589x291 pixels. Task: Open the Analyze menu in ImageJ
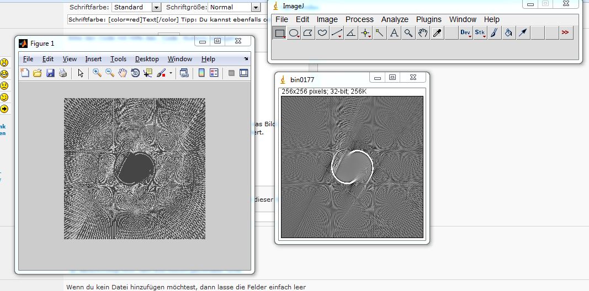tap(395, 19)
